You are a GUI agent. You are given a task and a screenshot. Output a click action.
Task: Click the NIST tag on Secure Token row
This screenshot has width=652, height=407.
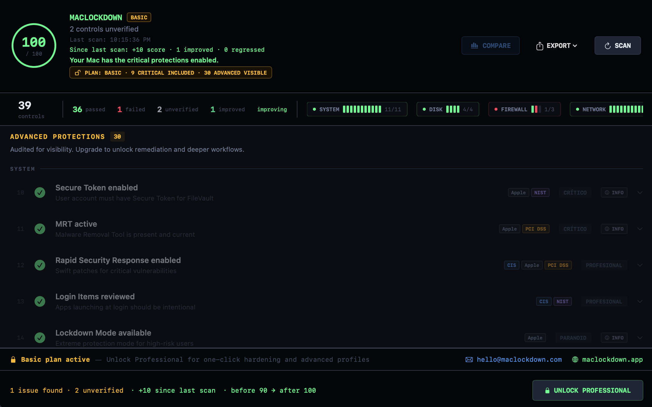(540, 192)
